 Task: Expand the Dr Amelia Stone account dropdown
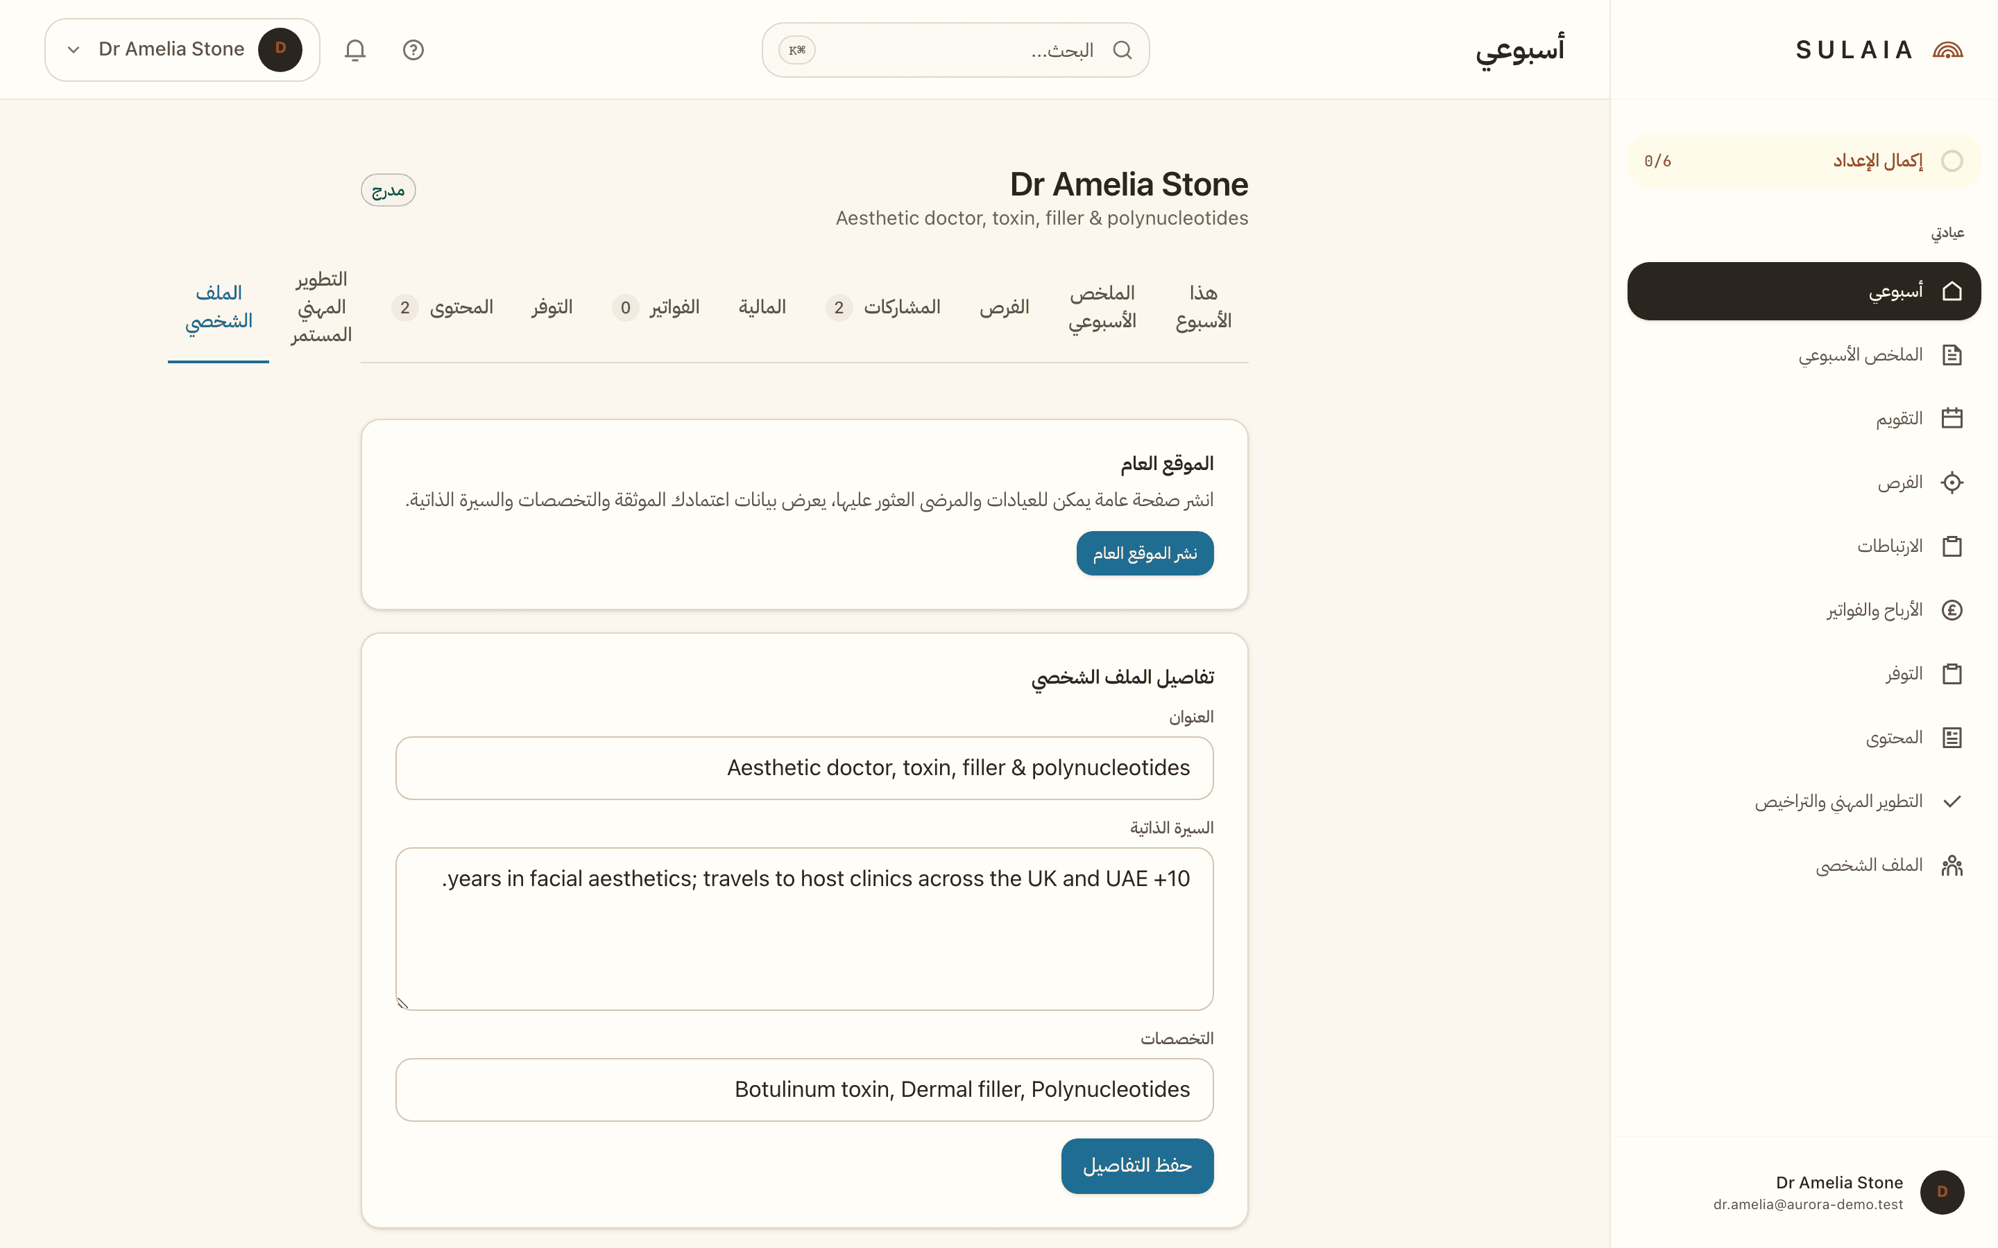point(182,49)
